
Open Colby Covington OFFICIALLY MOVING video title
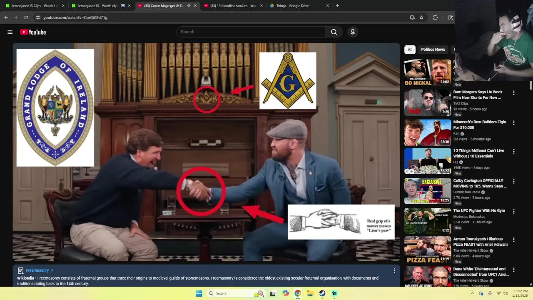click(480, 183)
